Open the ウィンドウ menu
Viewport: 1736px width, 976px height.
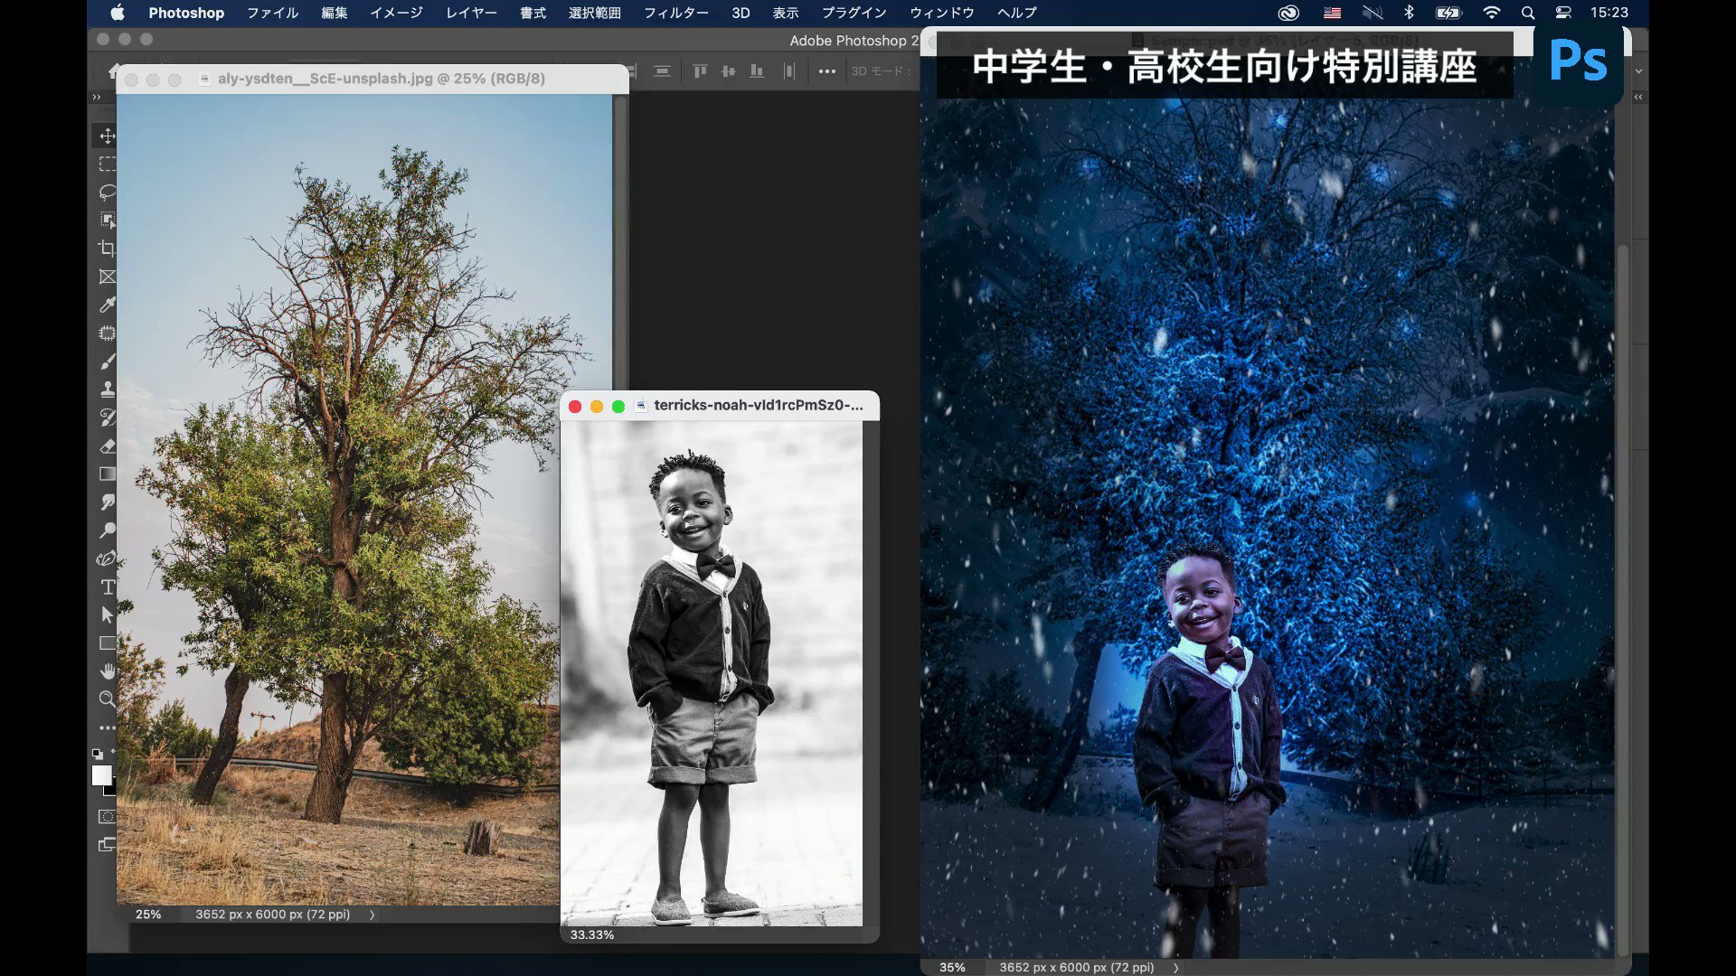[x=941, y=13]
